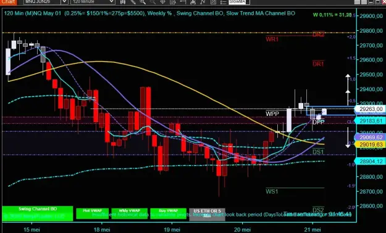Screen dimensions: 386x233
Task: Click the 21 mei date label
Action: click(313, 229)
